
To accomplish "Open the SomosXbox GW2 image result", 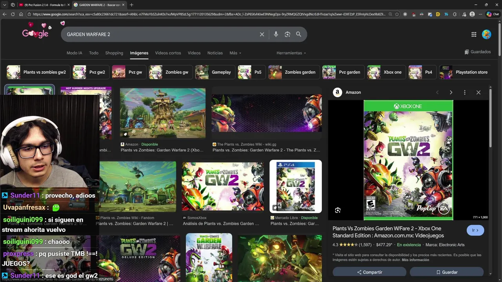I will tap(223, 187).
